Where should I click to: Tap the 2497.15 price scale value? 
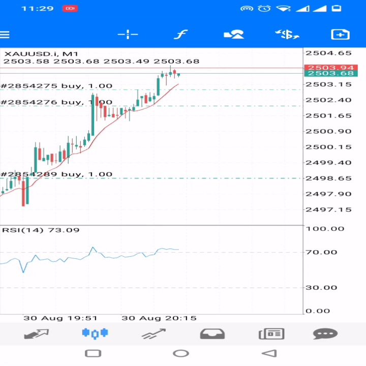pyautogui.click(x=328, y=209)
